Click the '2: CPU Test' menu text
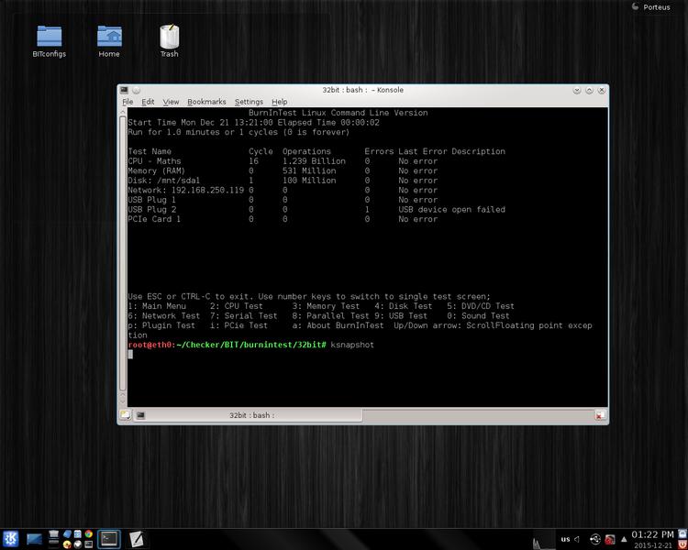The height and width of the screenshot is (550, 688). pyautogui.click(x=236, y=306)
